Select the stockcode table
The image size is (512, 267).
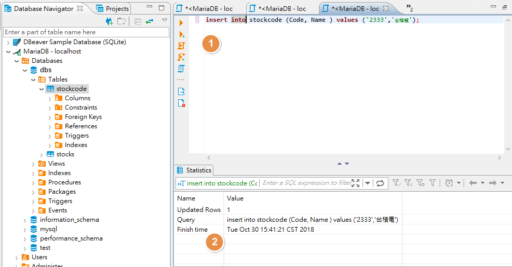(x=67, y=89)
